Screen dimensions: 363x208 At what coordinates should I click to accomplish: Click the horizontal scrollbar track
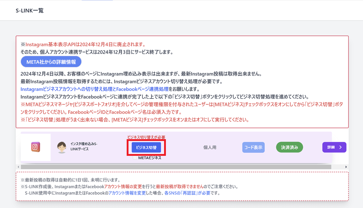(x=181, y=167)
